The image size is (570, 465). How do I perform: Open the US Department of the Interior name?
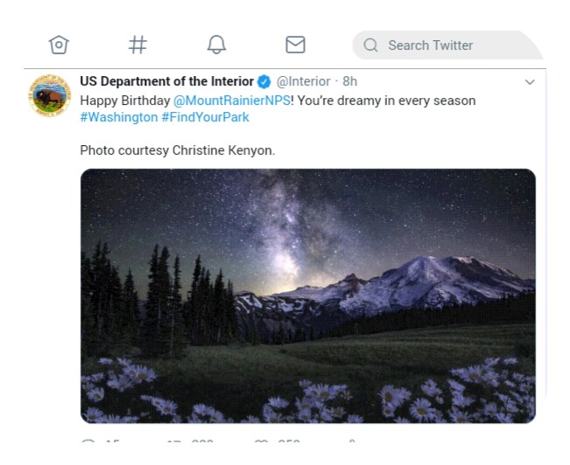tap(166, 82)
